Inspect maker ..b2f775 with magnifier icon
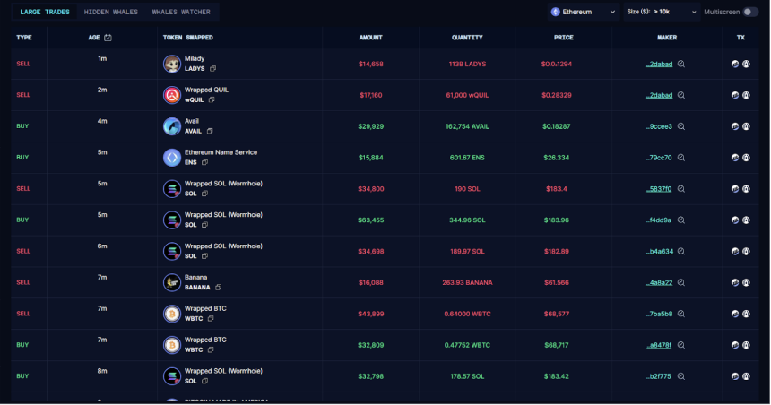Viewport: 771px width, 405px height. pos(681,376)
